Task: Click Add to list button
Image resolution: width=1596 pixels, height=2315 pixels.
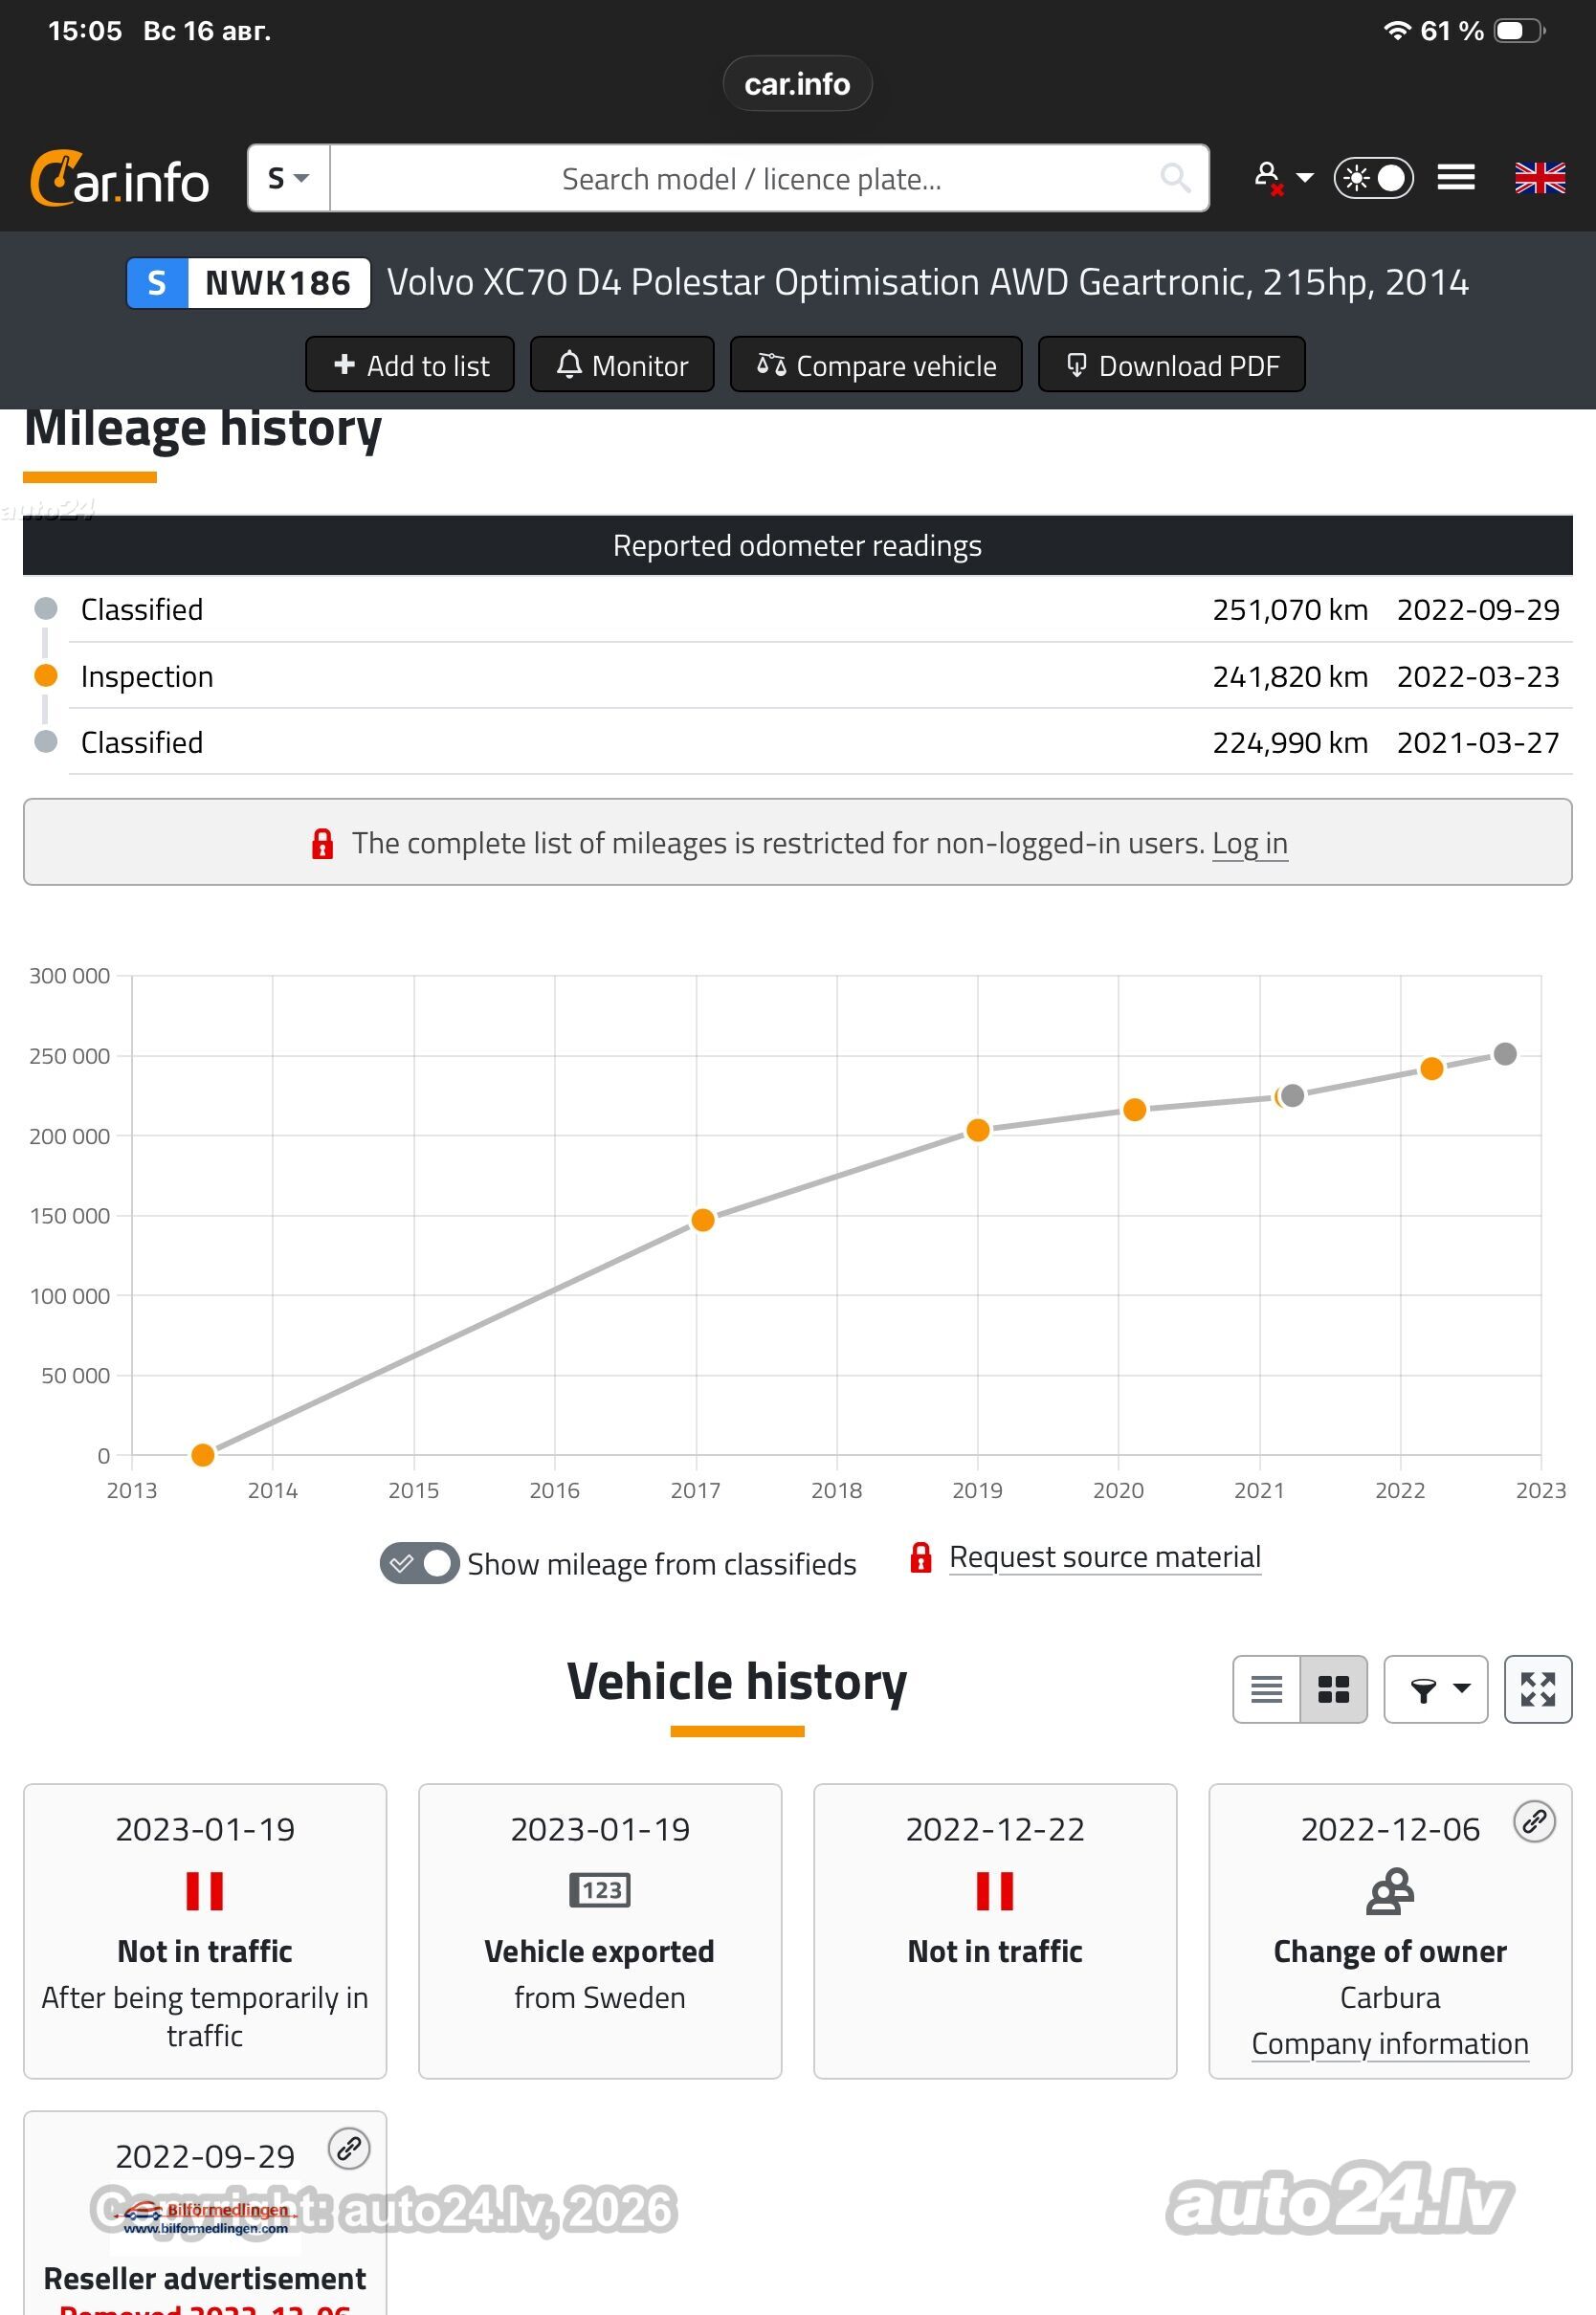Action: pyautogui.click(x=410, y=364)
